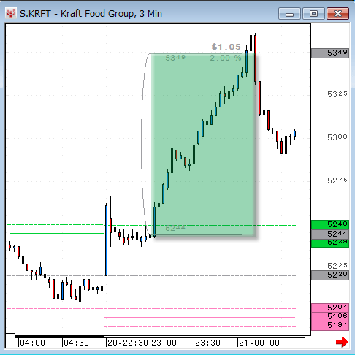Select the pink 5191 price label

point(330,326)
